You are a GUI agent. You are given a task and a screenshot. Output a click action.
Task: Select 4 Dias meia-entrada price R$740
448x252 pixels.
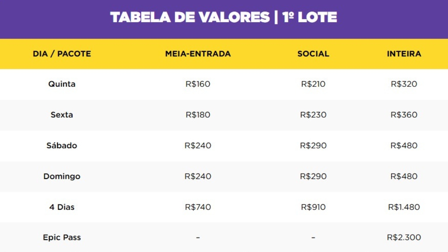198,207
